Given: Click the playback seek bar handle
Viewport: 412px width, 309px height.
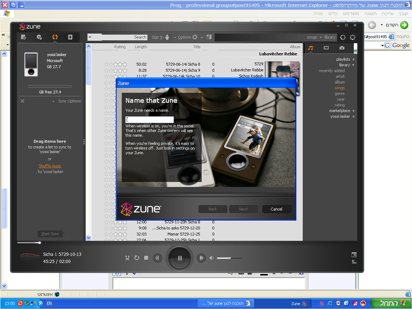Looking at the screenshot, I should (x=40, y=243).
